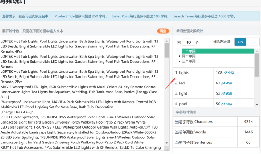Click the "2. led" word row
Screen dimensions: 261x154
click(x=193, y=83)
